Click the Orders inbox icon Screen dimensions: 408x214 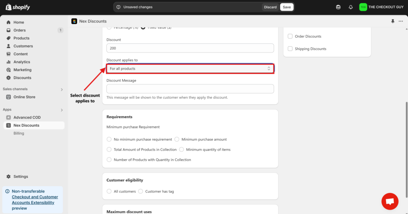9,30
